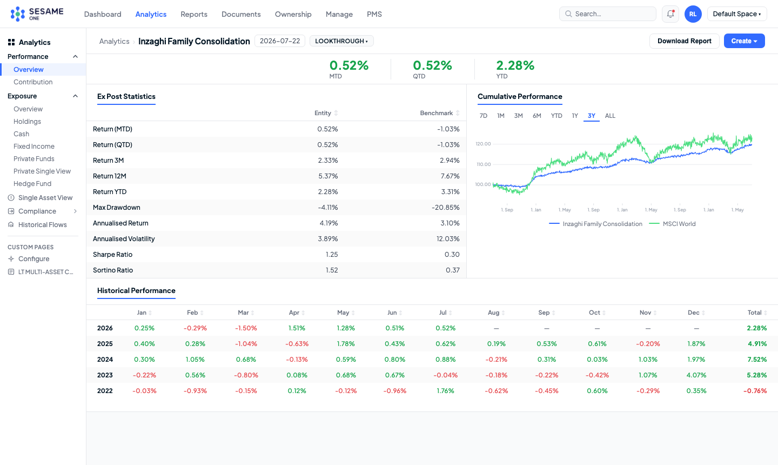Sort the Jan column
Screen dimensions: 778x465
[x=150, y=313]
